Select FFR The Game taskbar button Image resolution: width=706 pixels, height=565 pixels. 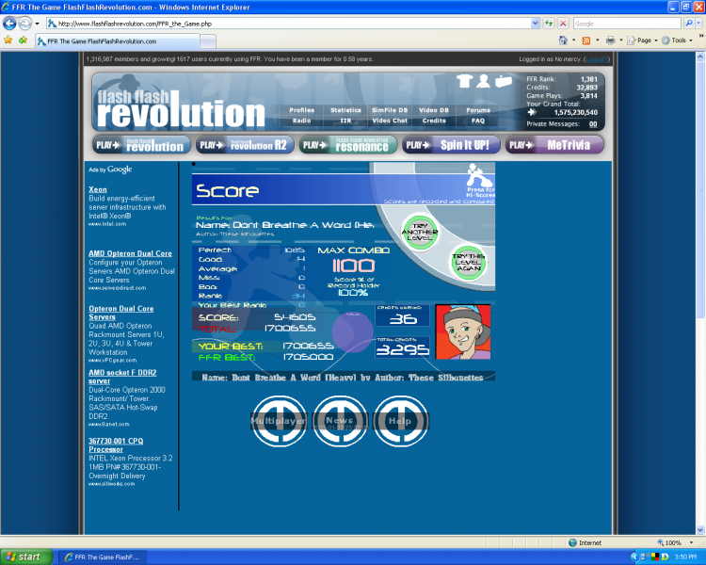103,557
